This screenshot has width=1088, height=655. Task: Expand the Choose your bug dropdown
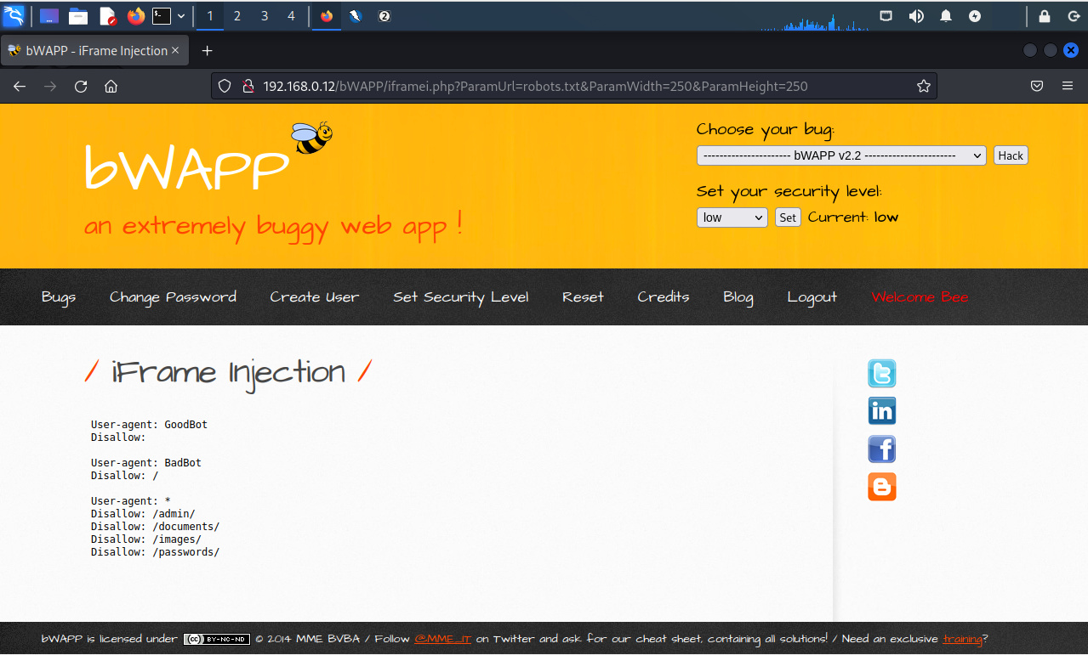point(840,155)
